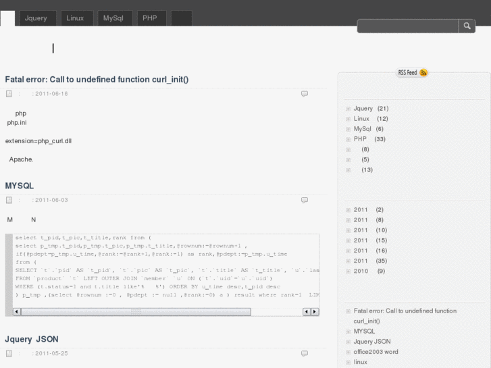Image resolution: width=491 pixels, height=368 pixels.
Task: Open the sidebar category showing (8)
Action: [x=365, y=149]
